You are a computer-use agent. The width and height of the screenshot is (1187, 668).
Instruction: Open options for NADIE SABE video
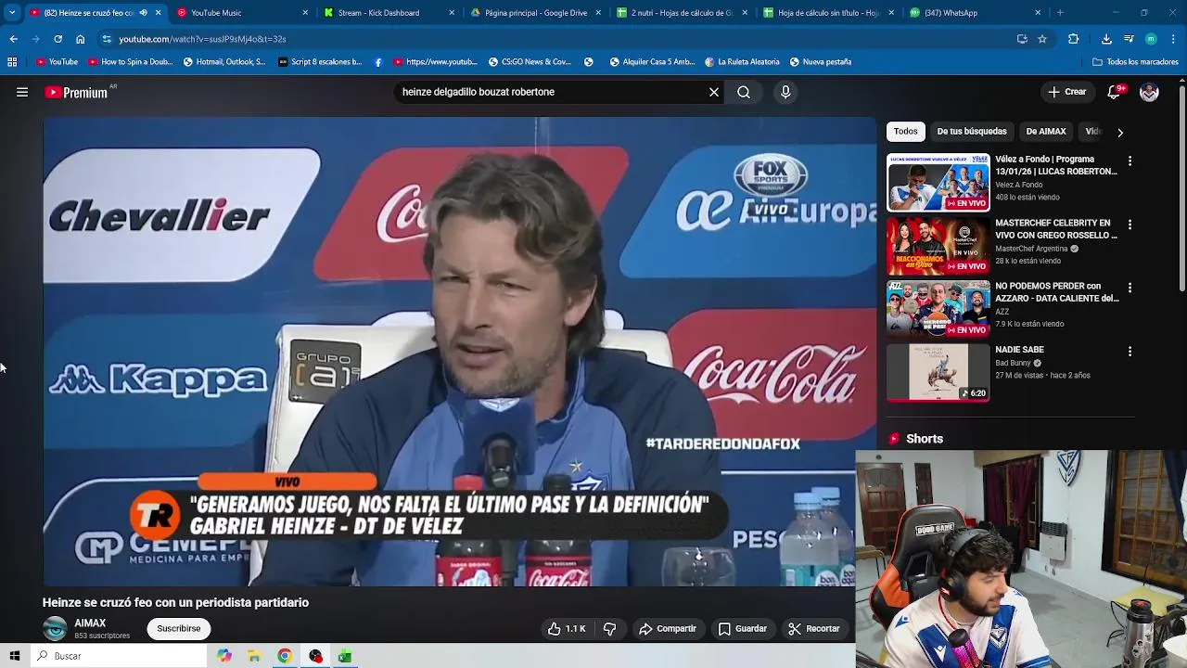click(1130, 352)
